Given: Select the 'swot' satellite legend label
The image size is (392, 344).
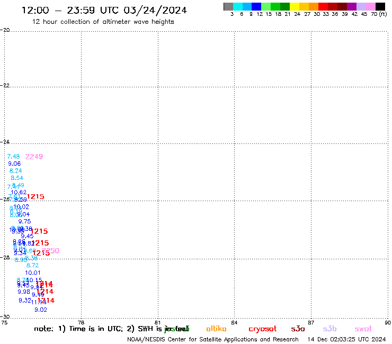Looking at the screenshot, I should pyautogui.click(x=363, y=329).
